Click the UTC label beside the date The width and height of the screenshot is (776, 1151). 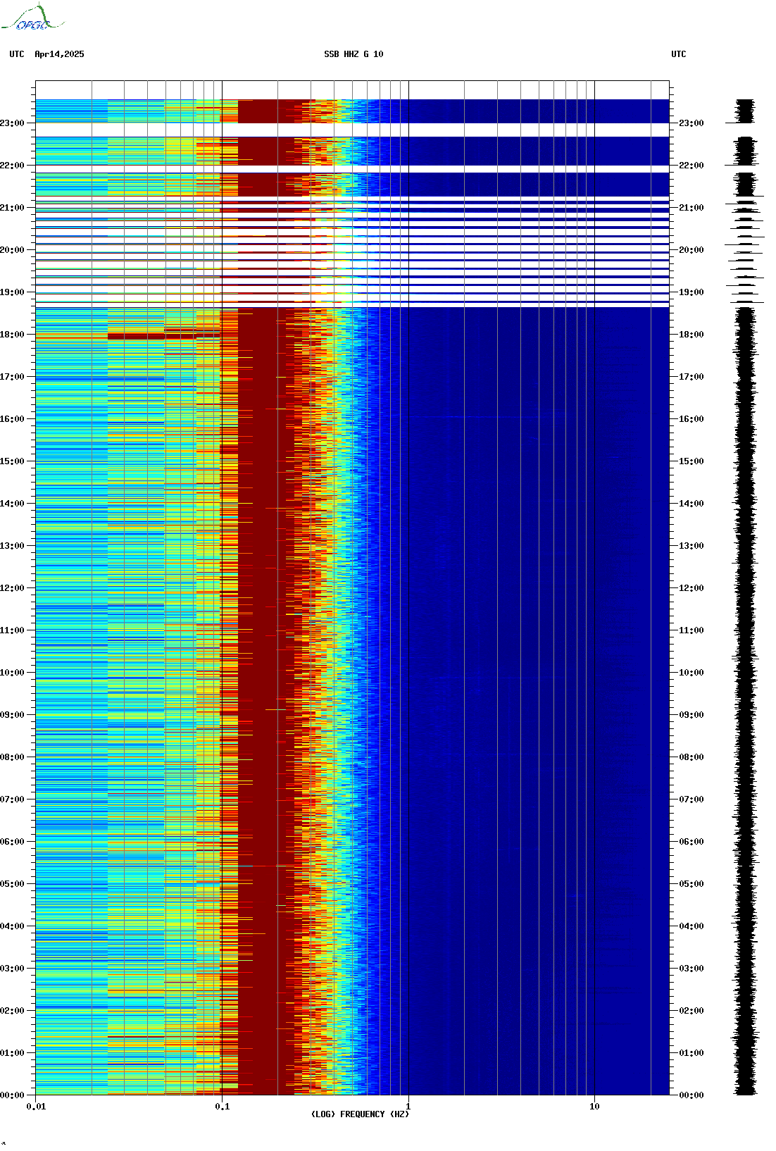pos(17,54)
